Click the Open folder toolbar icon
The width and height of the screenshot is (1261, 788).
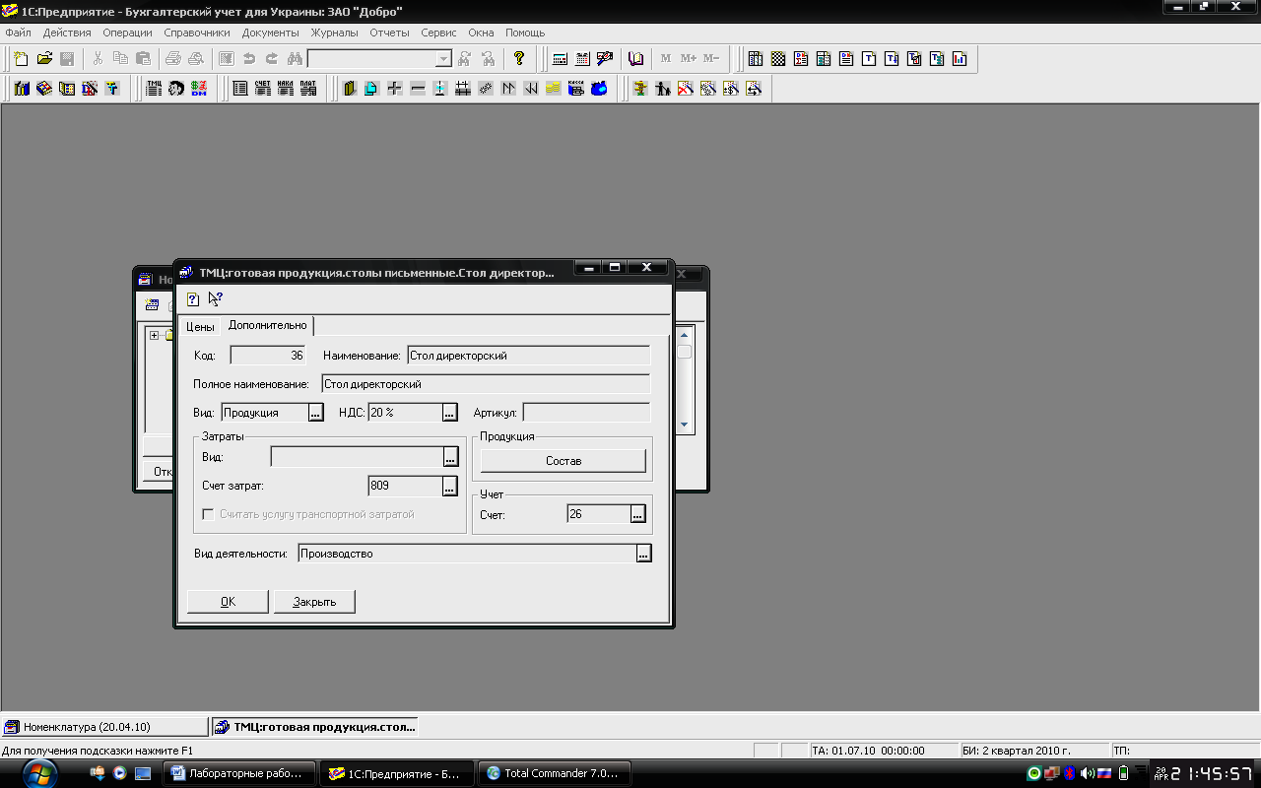(44, 59)
